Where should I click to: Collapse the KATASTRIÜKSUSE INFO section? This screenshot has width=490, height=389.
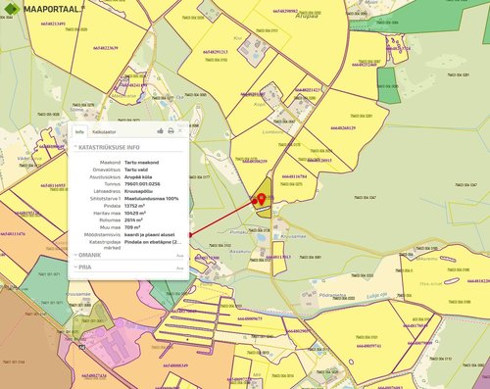(107, 147)
